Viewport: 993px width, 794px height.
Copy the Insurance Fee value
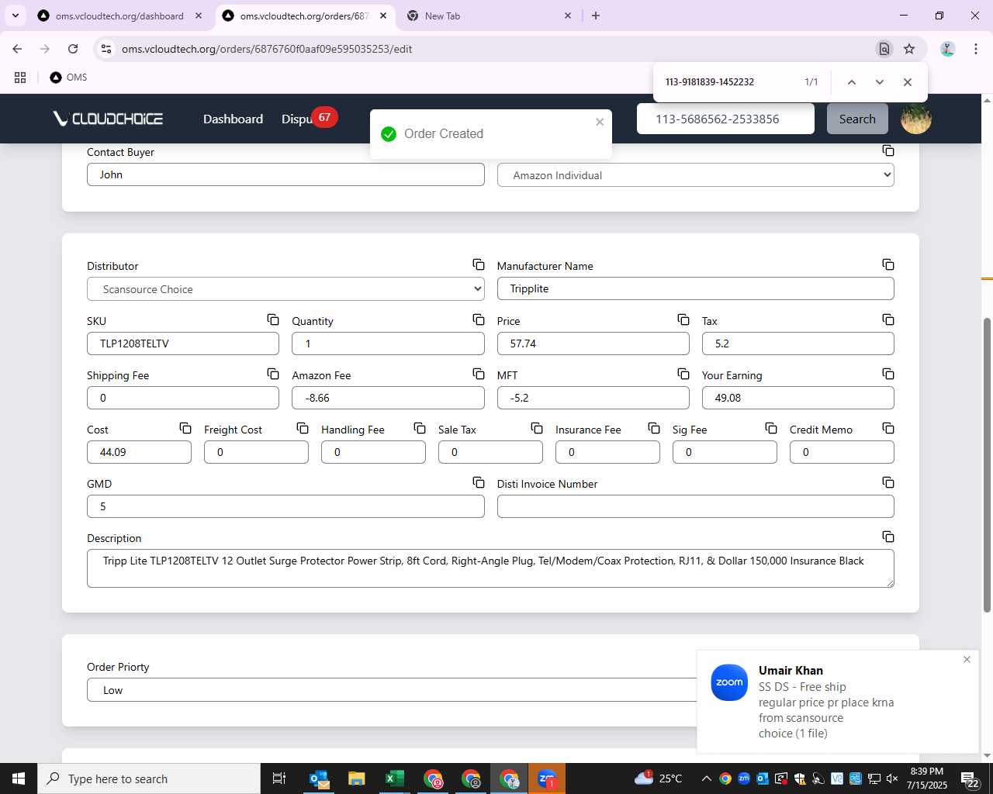[x=654, y=428]
